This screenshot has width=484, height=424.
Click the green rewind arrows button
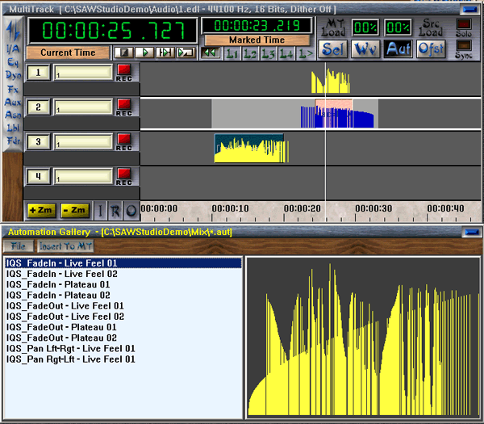click(211, 52)
